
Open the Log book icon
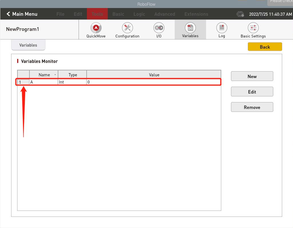[222, 28]
